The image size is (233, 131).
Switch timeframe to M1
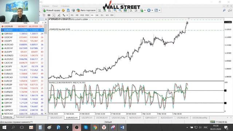[72, 15]
